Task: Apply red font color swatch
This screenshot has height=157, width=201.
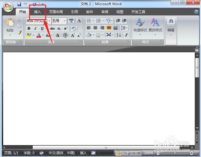Action: pyautogui.click(x=39, y=35)
